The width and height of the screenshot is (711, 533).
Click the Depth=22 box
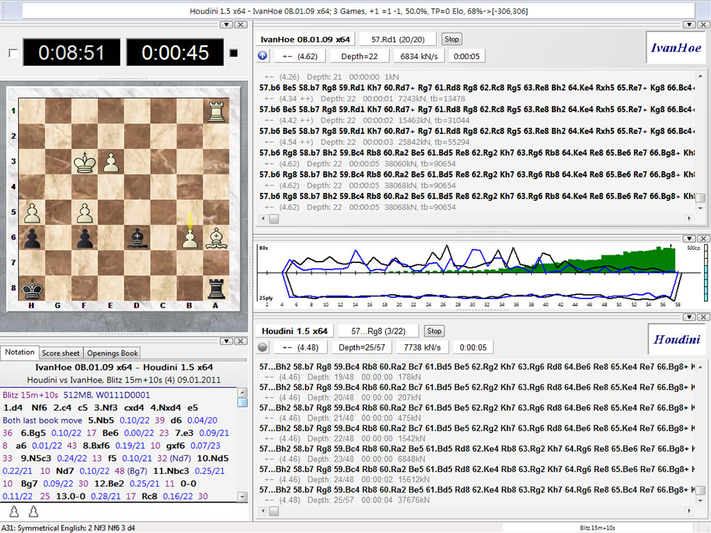coord(360,56)
